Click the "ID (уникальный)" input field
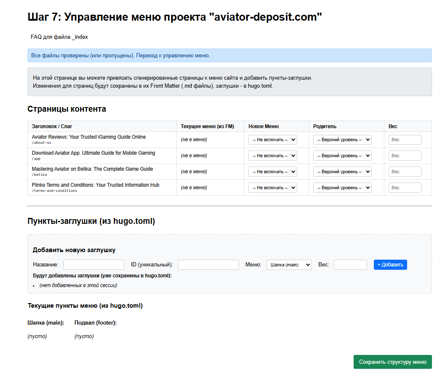Viewport: 448px width, 376px height. [x=208, y=264]
